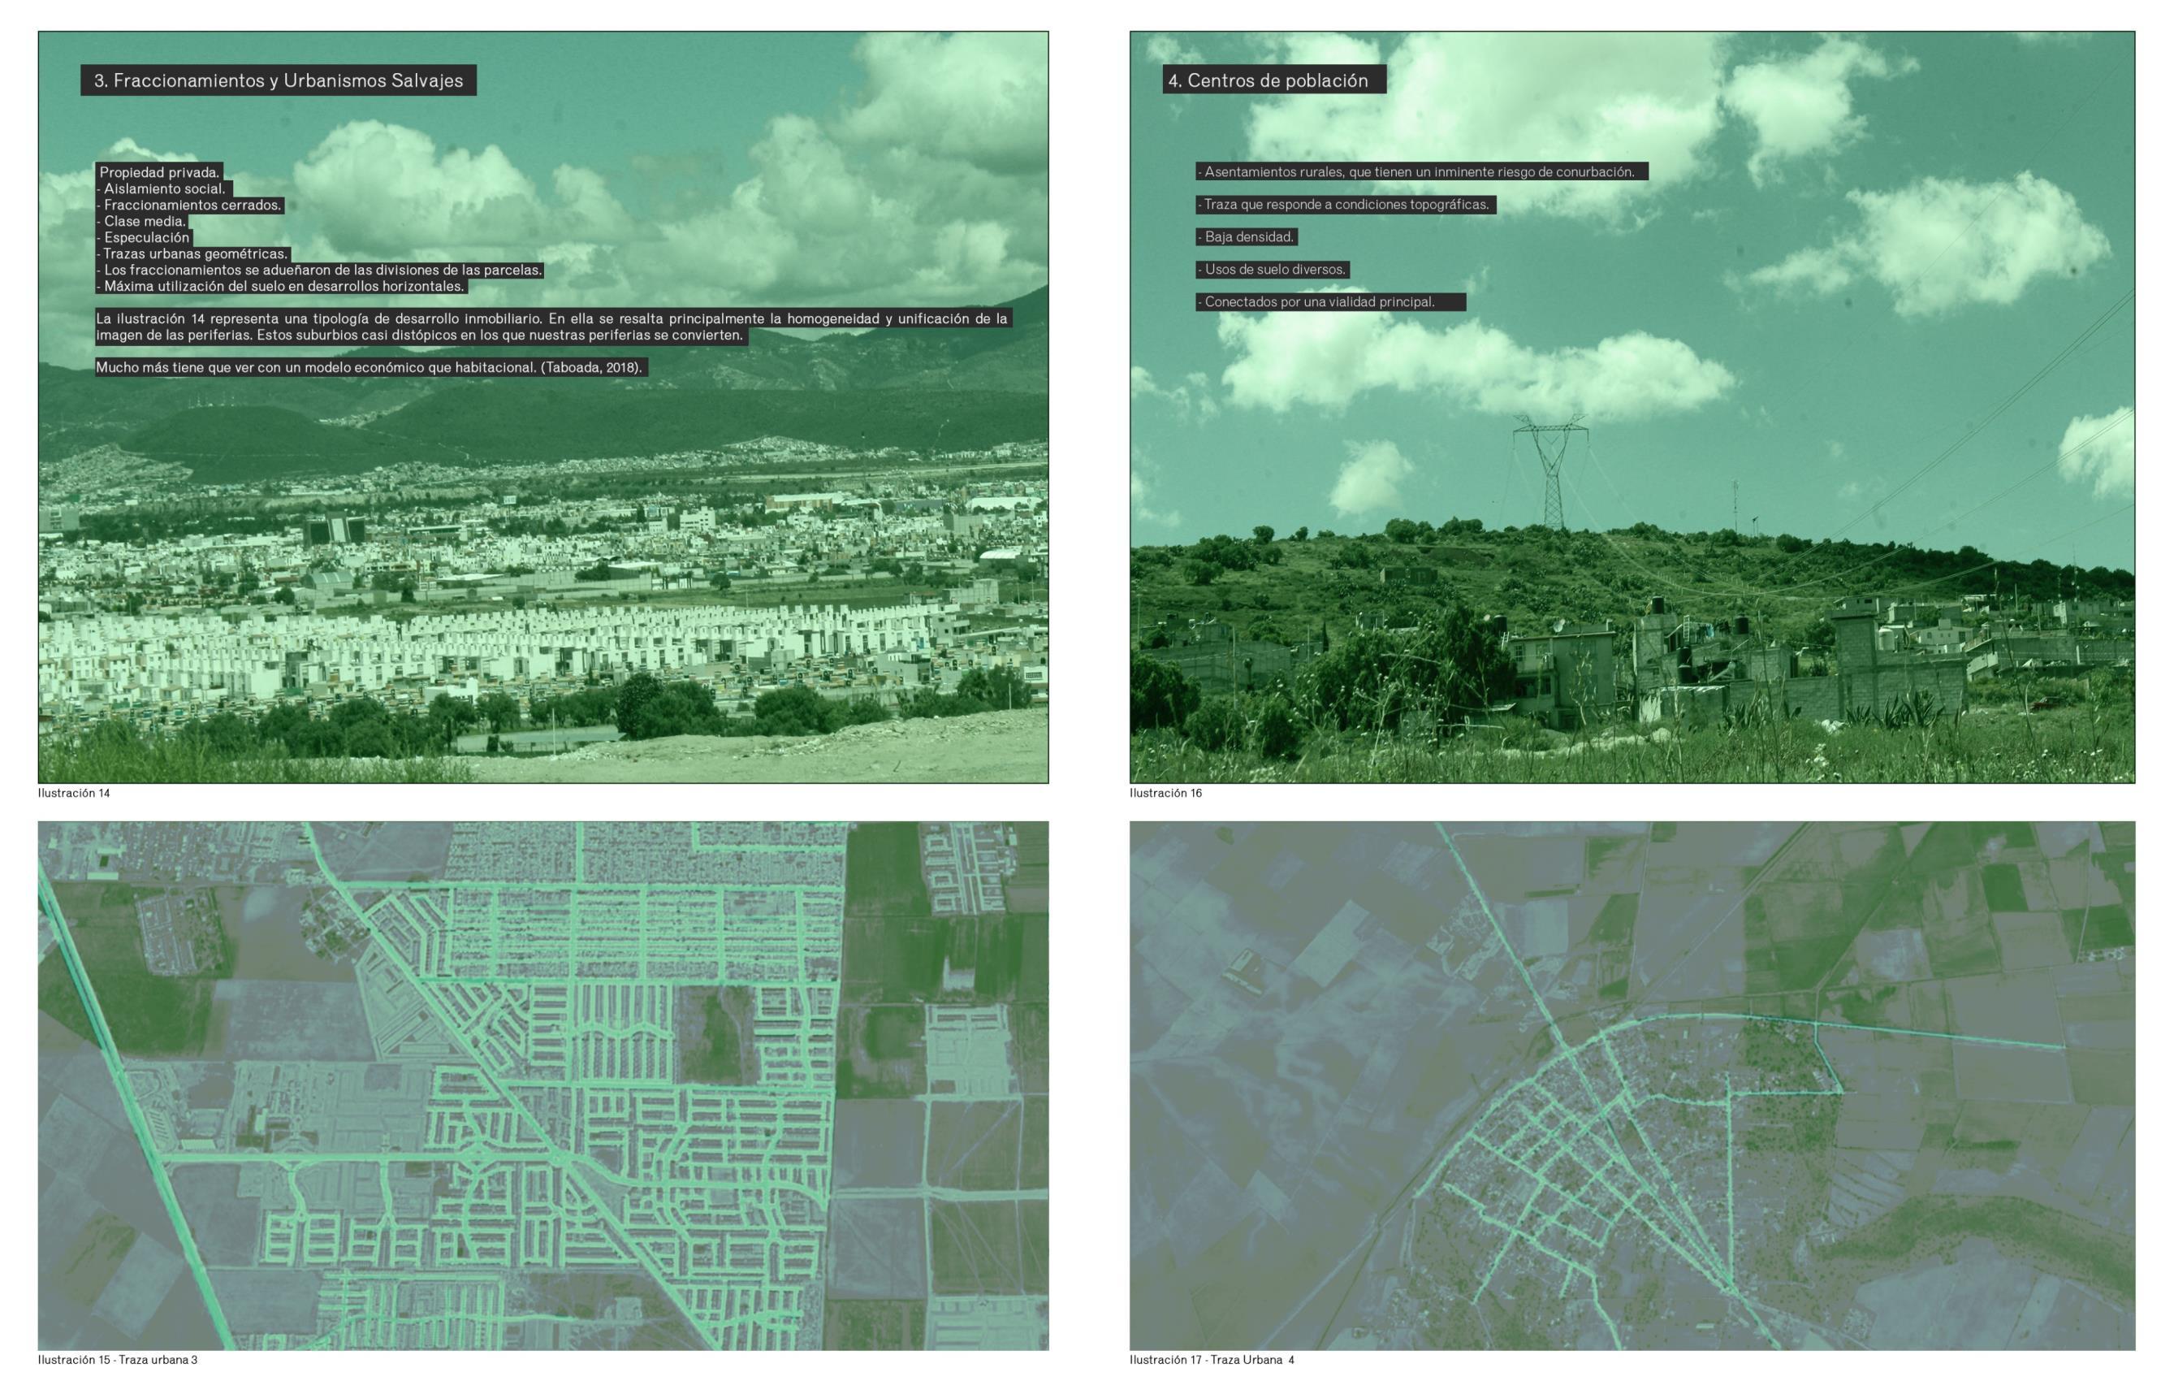
Task: Select the 'Propiedad privada.' text line
Action: click(159, 171)
